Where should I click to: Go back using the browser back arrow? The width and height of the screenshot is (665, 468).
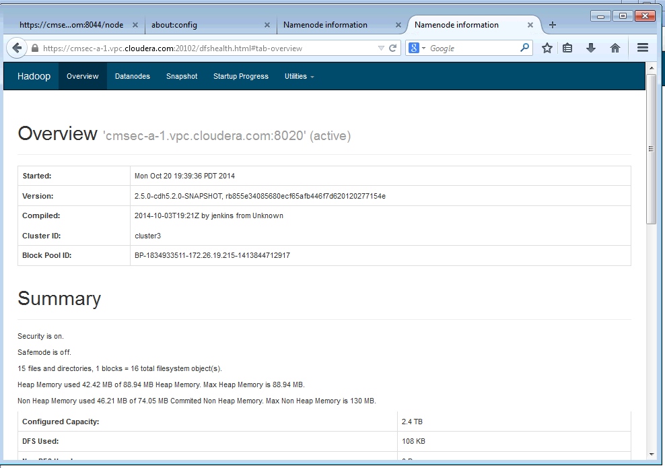pyautogui.click(x=17, y=48)
